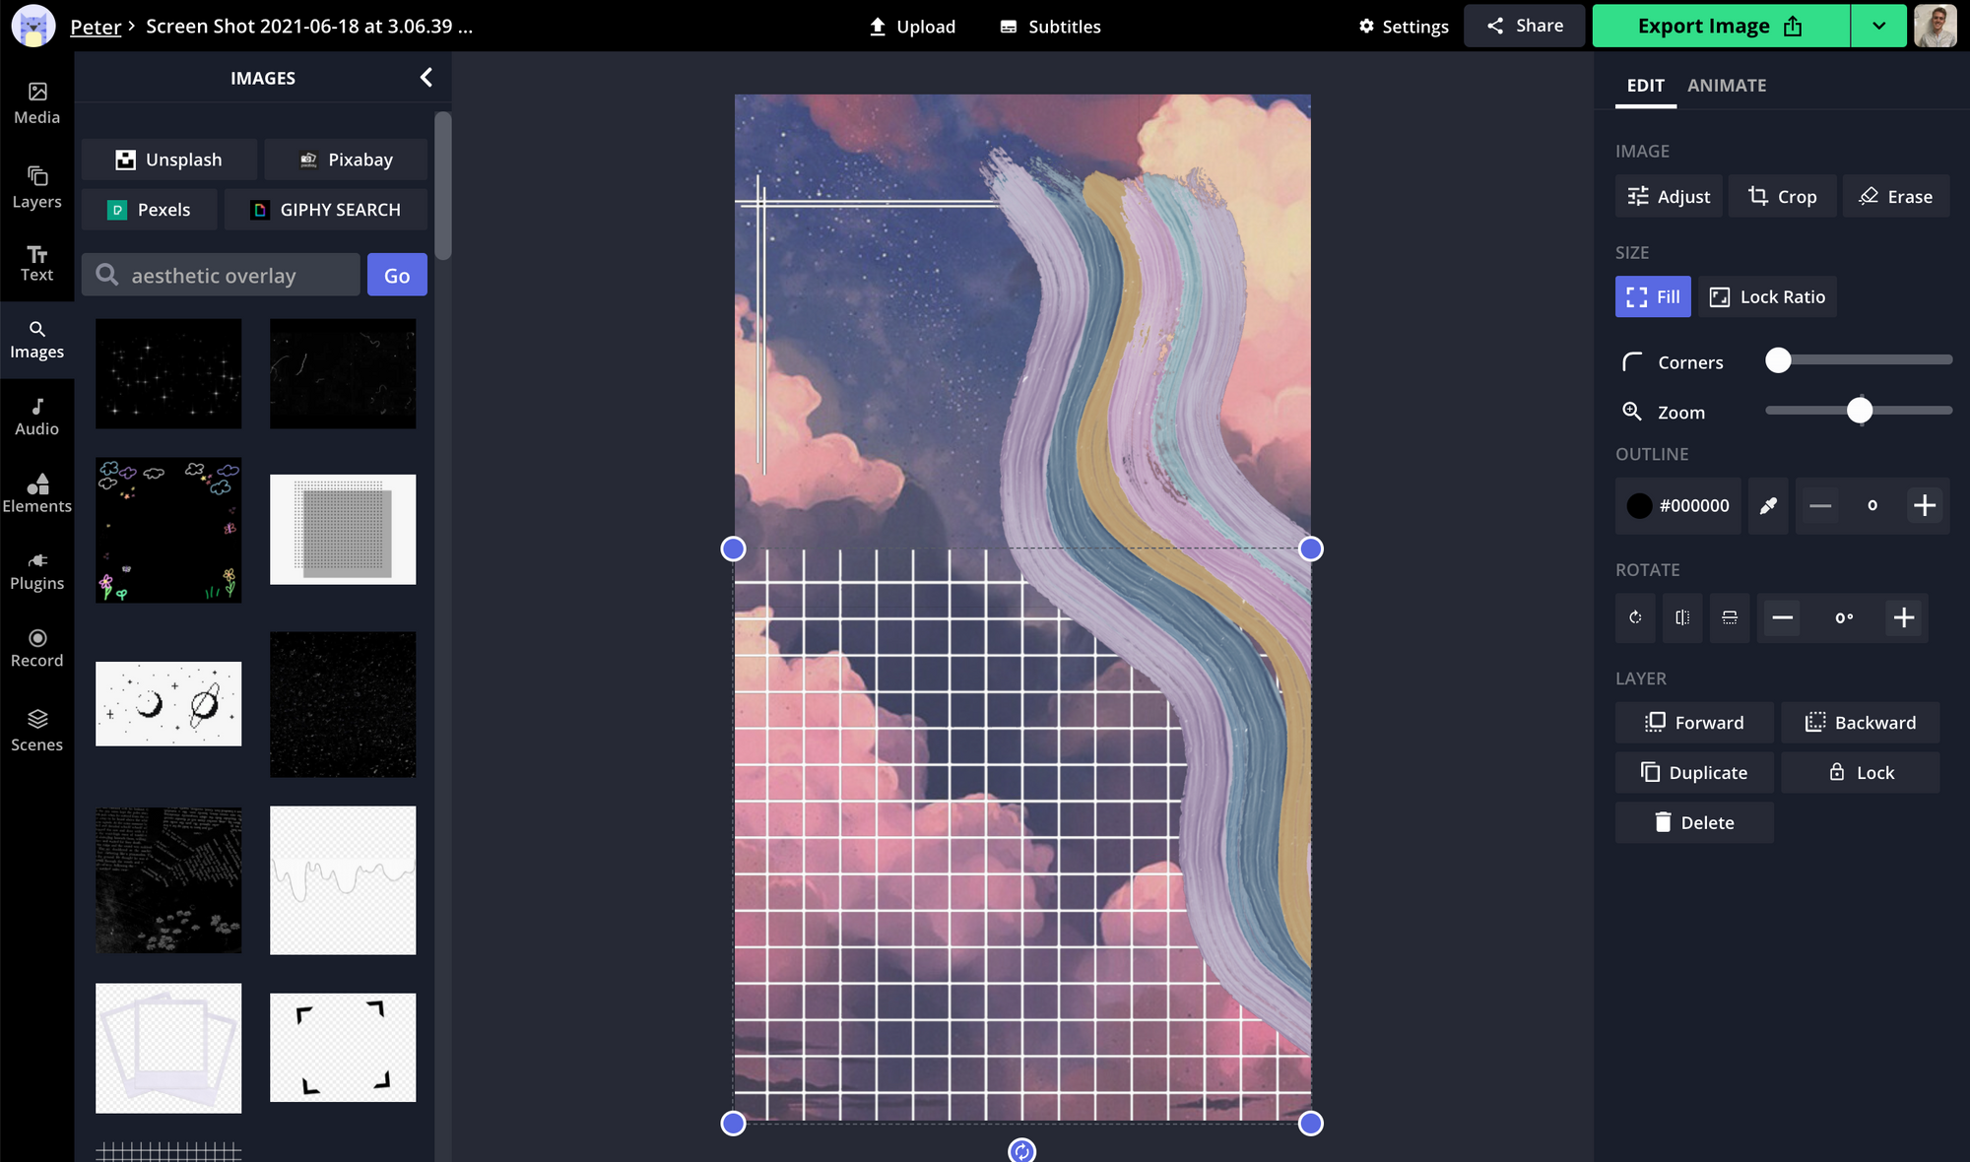Open the Scenes sidebar panel
Image resolution: width=1970 pixels, height=1162 pixels.
[x=36, y=730]
